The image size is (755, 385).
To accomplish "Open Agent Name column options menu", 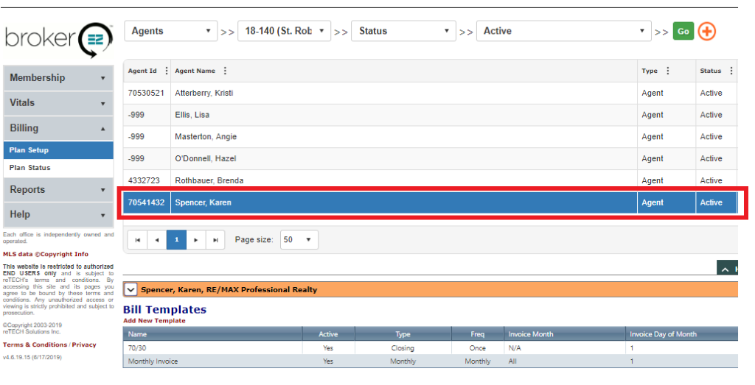I will coord(225,71).
